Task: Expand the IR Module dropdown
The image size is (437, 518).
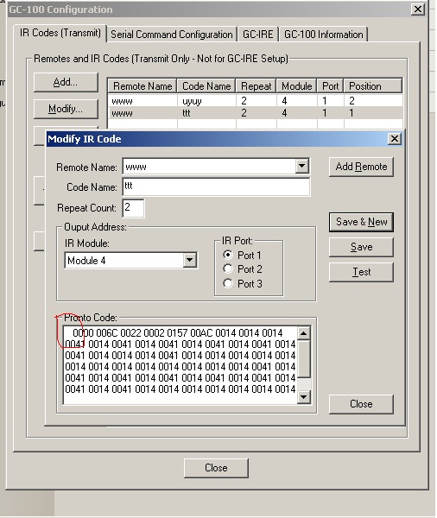Action: pos(189,261)
